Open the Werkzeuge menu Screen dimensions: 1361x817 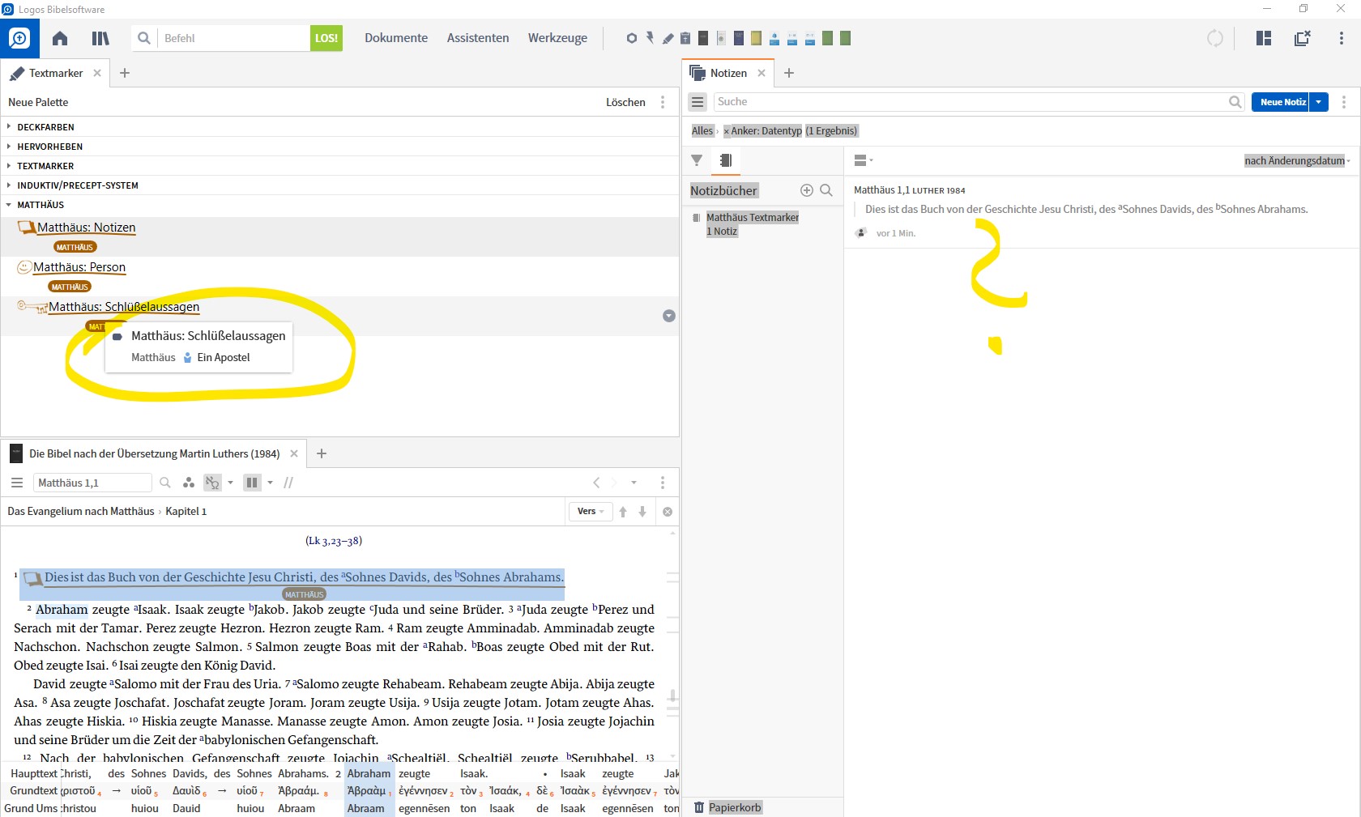point(557,38)
